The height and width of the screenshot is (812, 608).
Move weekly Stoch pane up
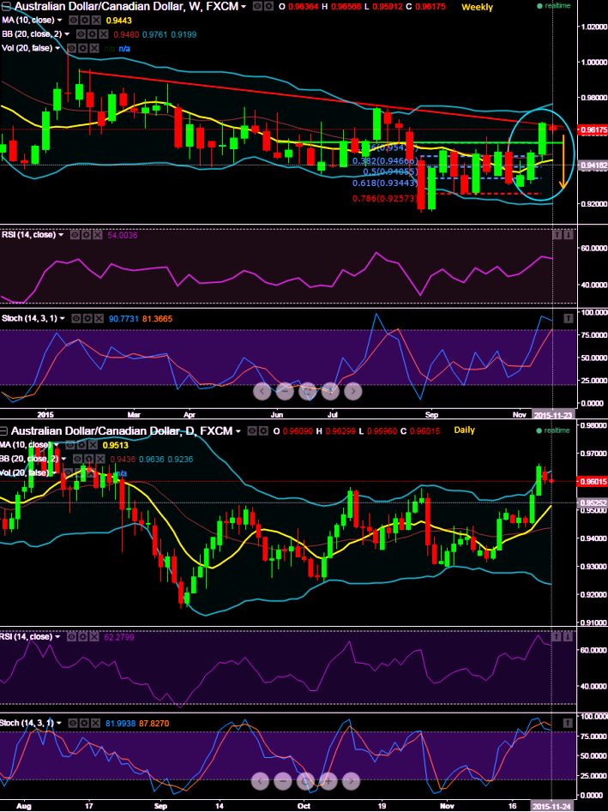(568, 318)
